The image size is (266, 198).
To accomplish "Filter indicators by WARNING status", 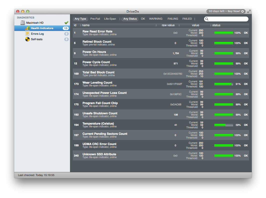I will (156, 19).
